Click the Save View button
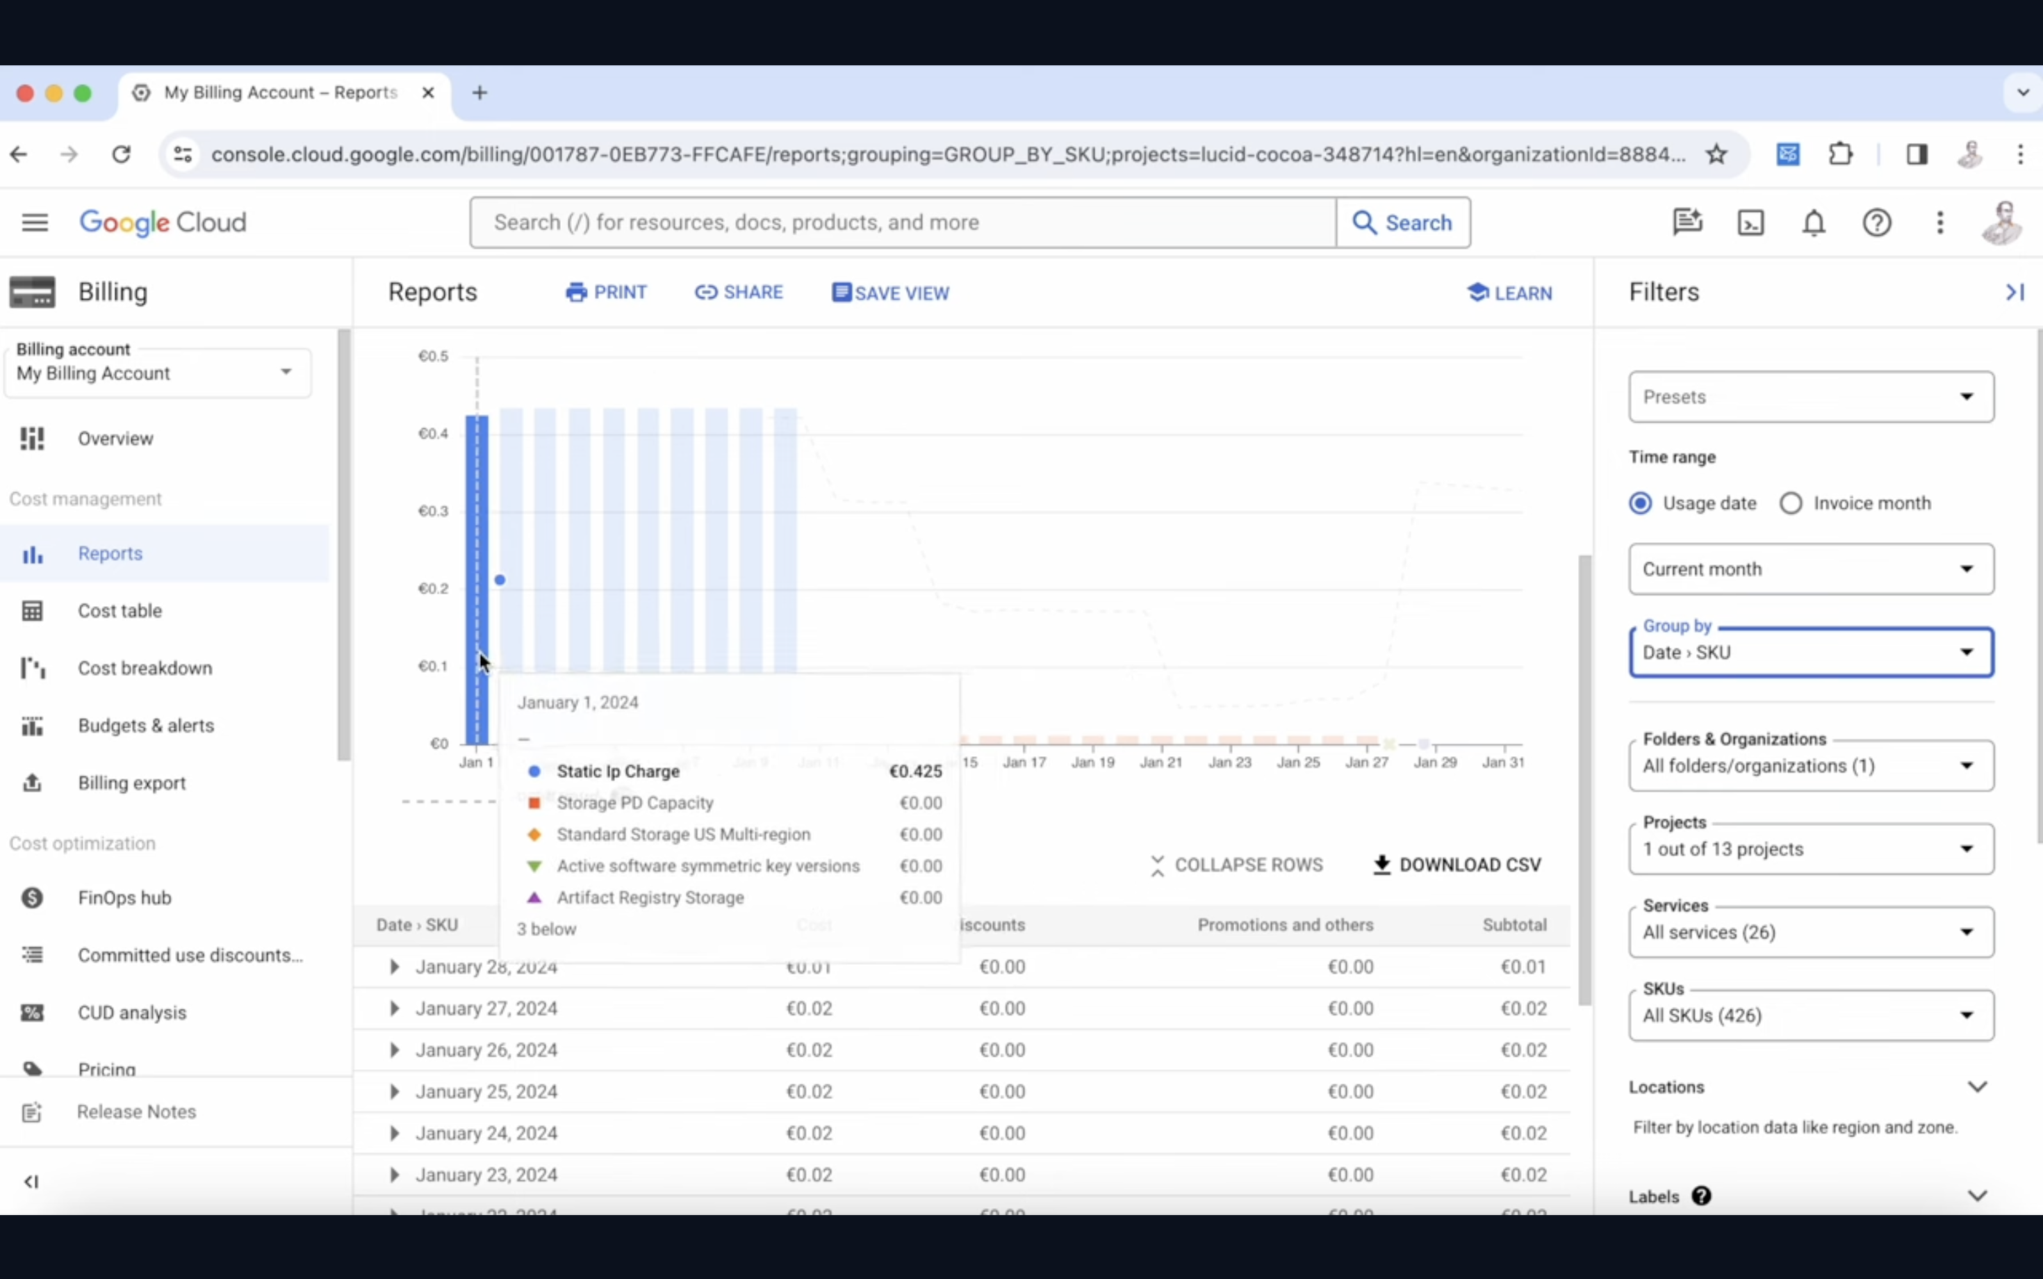This screenshot has width=2043, height=1279. pos(891,292)
